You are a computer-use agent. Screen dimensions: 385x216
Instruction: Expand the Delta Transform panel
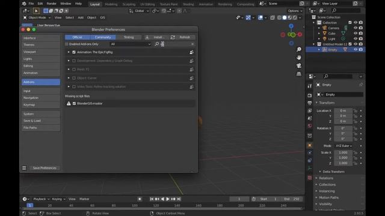tap(333, 172)
